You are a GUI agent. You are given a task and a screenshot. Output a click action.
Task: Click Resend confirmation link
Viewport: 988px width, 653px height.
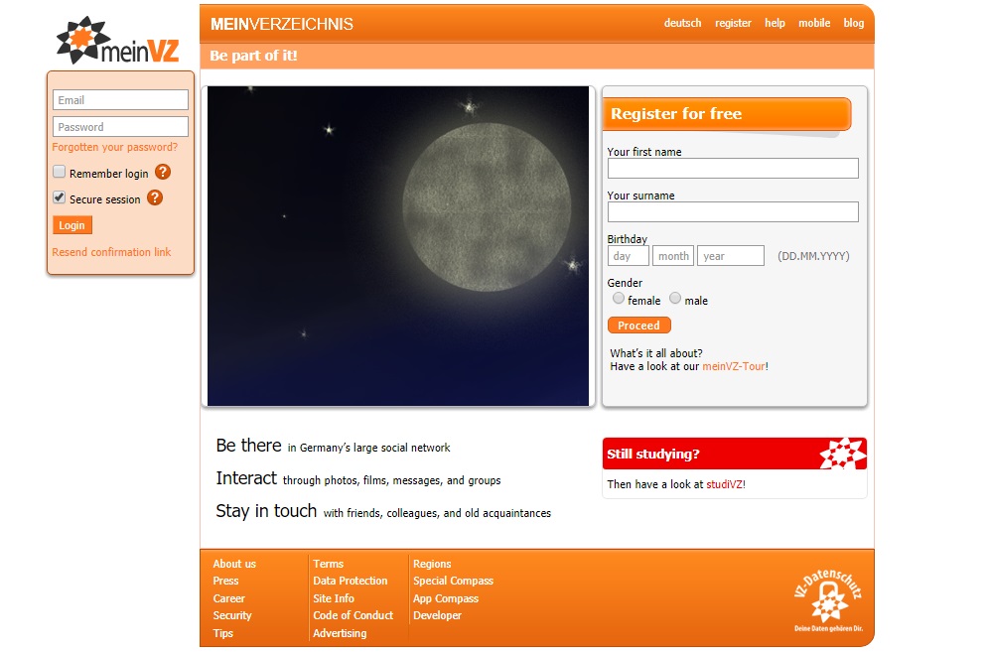click(111, 252)
